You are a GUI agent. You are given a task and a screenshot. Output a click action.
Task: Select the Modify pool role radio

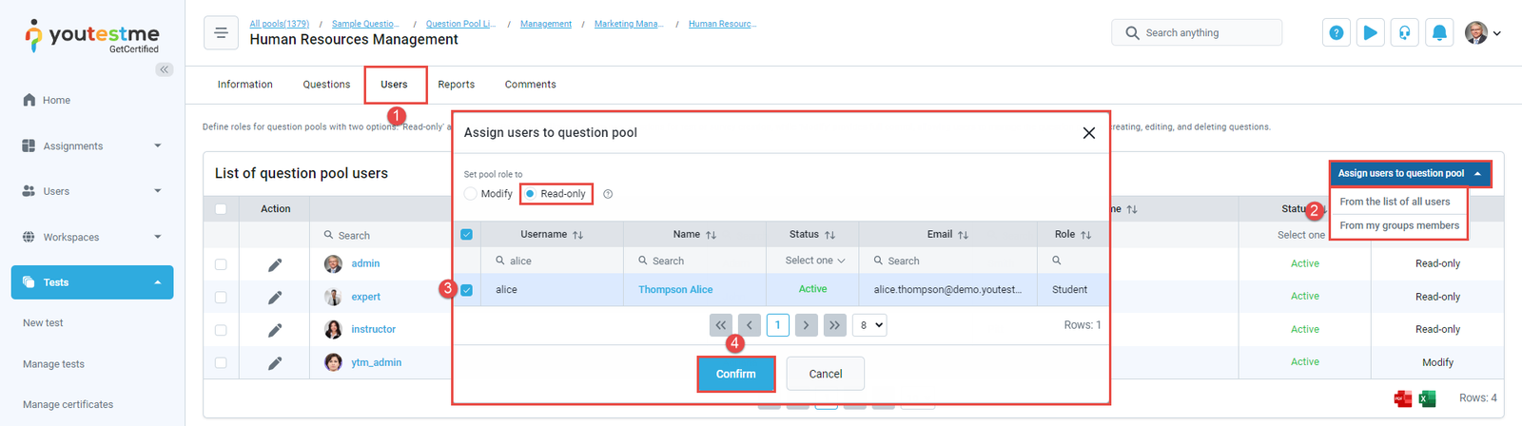coord(471,194)
